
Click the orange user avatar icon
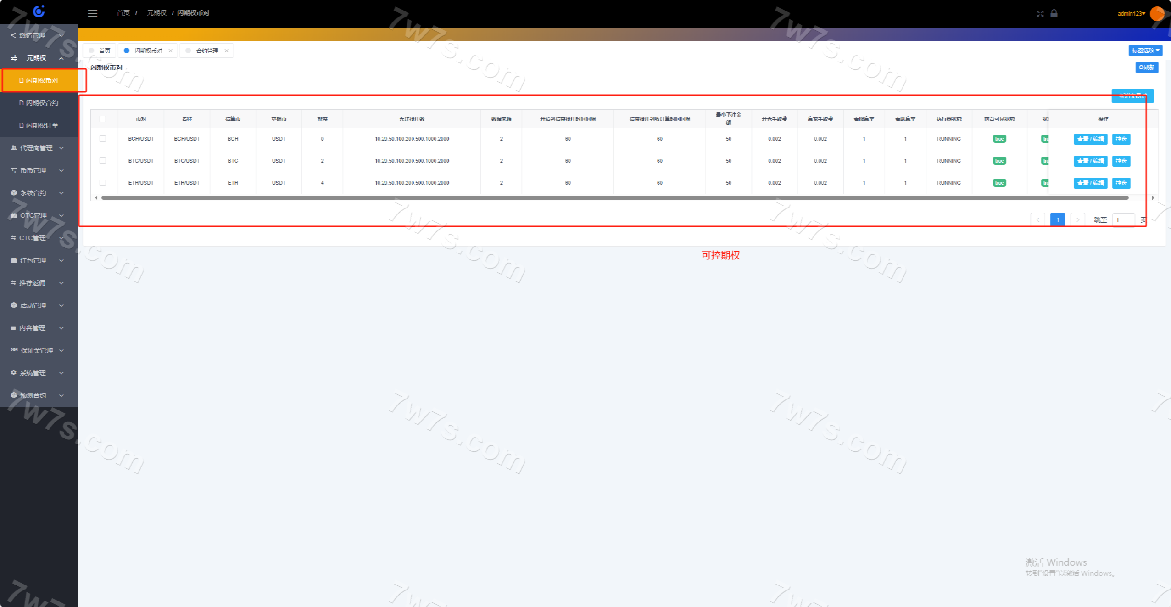coord(1157,14)
